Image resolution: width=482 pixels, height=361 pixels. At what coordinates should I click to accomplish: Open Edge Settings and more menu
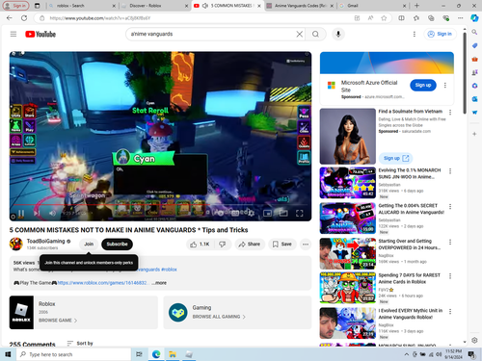(461, 18)
